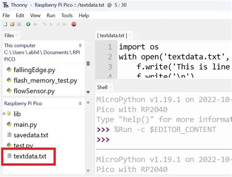Click the 'C:' path segment link

click(6, 52)
